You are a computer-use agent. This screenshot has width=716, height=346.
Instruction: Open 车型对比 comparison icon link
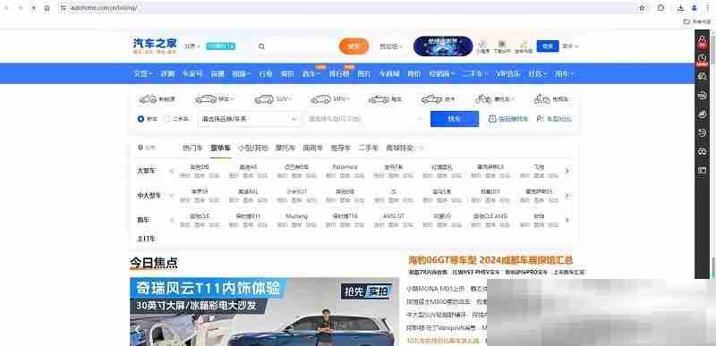coord(554,119)
